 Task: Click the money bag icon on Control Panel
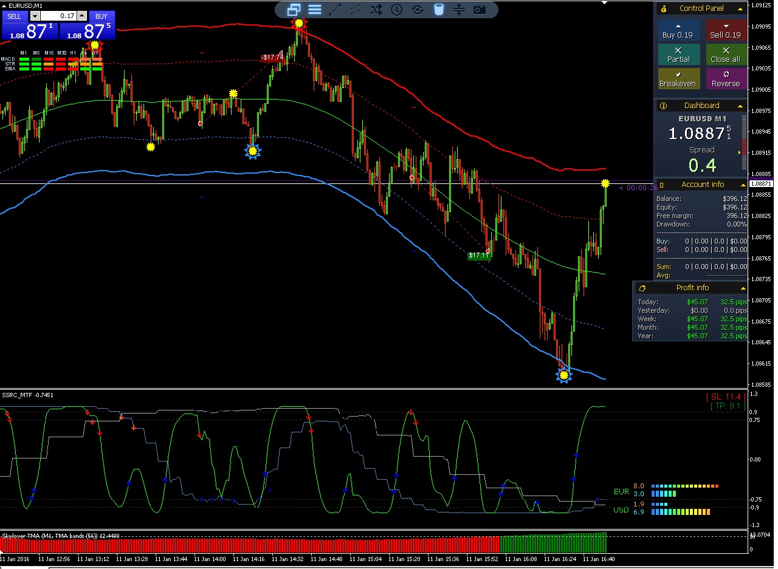tap(664, 9)
